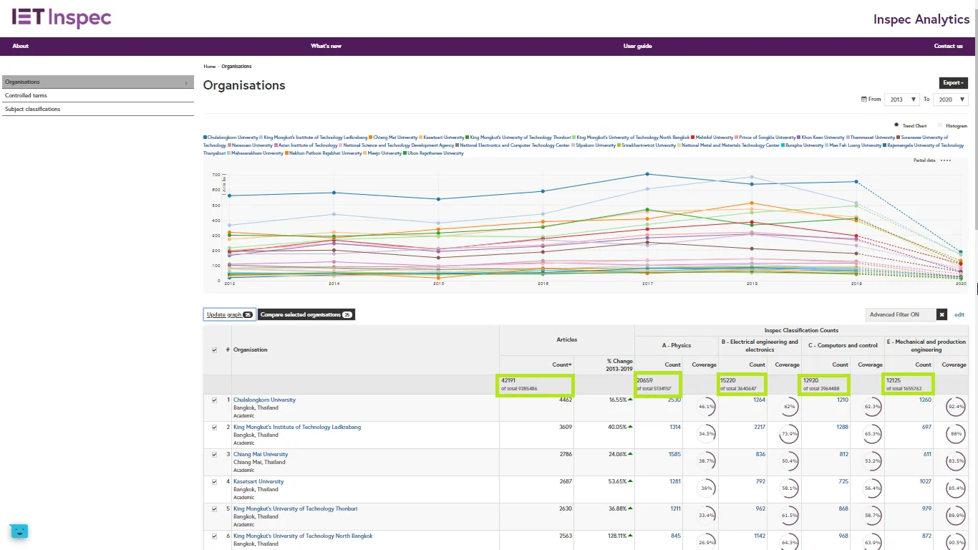This screenshot has height=550, width=978.
Task: Select Subject classifications in the sidebar
Action: point(33,109)
